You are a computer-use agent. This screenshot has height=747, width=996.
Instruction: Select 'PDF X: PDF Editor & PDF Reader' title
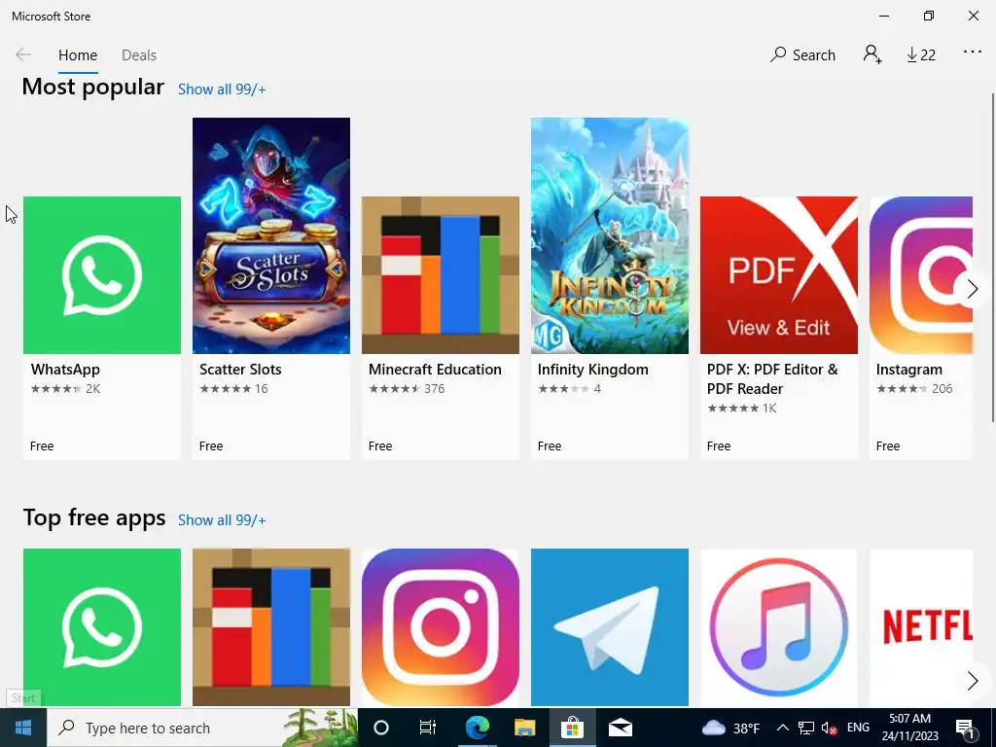pyautogui.click(x=772, y=379)
